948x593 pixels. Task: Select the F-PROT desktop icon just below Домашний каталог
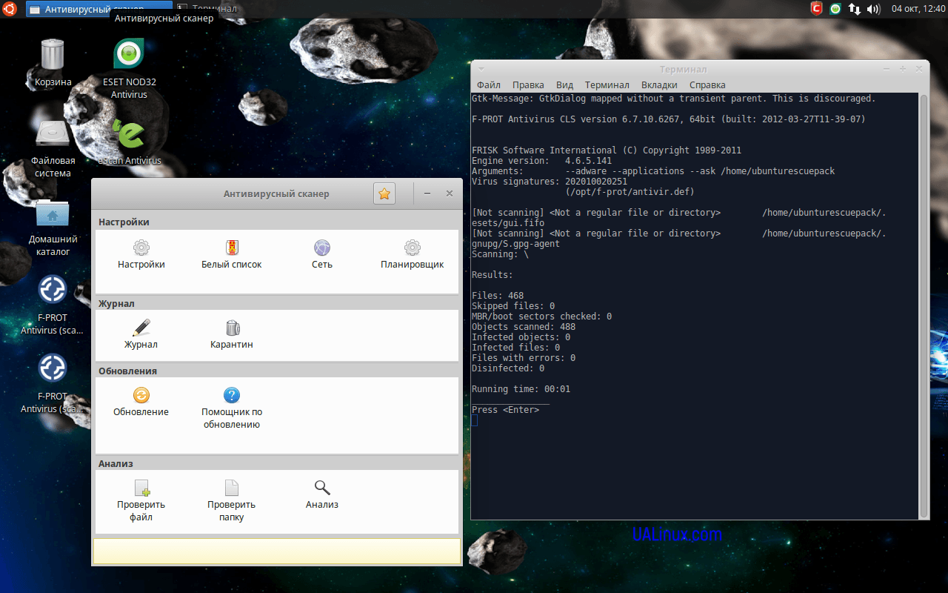(x=53, y=305)
